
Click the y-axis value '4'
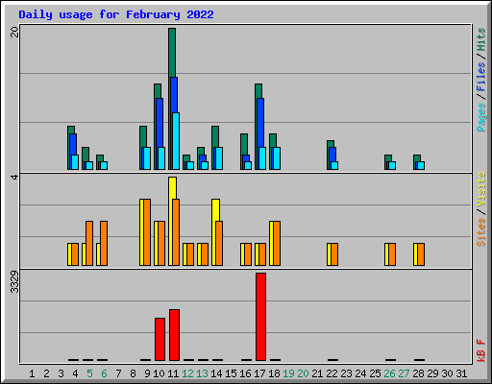coord(14,177)
